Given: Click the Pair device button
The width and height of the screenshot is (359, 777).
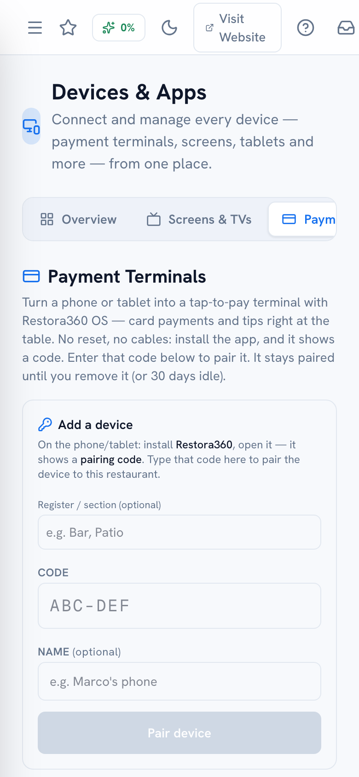Looking at the screenshot, I should [179, 733].
